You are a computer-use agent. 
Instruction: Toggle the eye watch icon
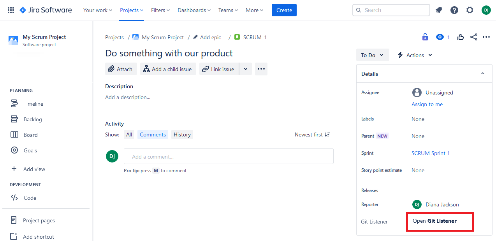pyautogui.click(x=440, y=37)
